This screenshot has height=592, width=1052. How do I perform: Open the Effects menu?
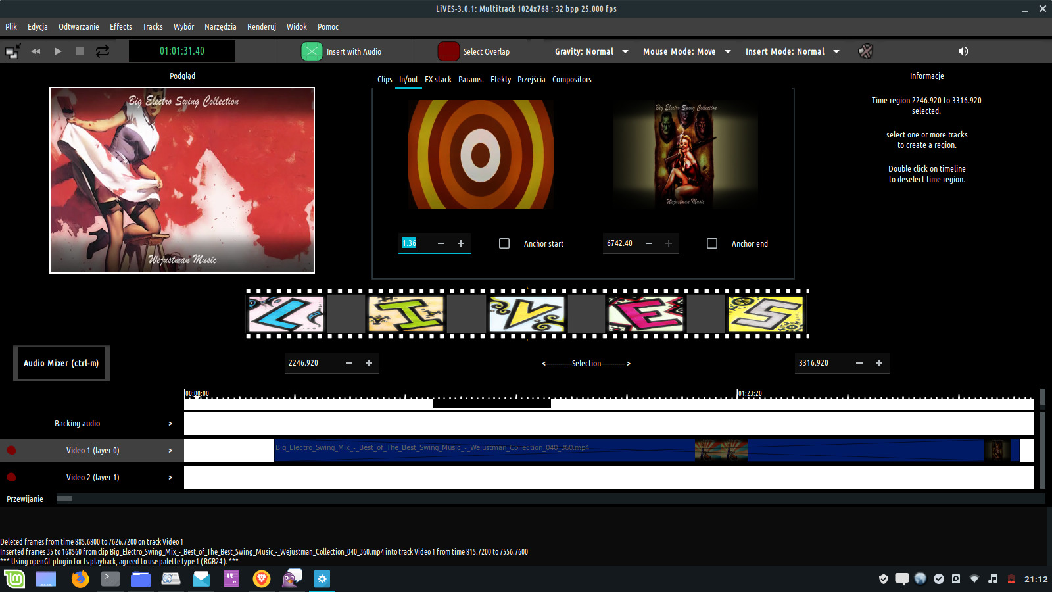click(121, 27)
